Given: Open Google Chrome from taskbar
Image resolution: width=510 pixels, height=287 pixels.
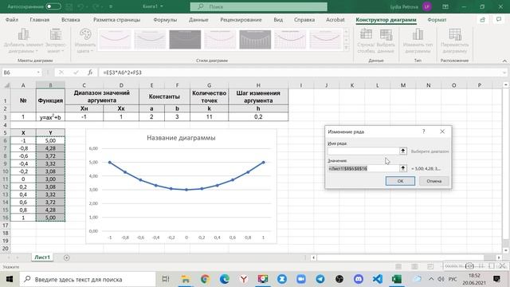Looking at the screenshot, I should coord(205,279).
